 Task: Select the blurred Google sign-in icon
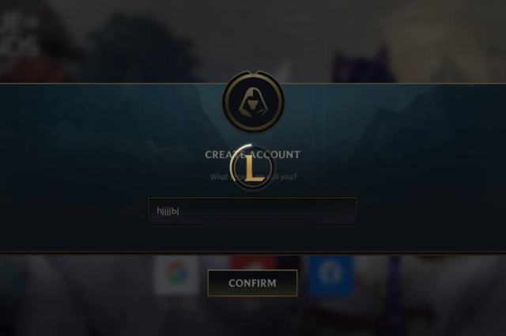click(x=176, y=273)
